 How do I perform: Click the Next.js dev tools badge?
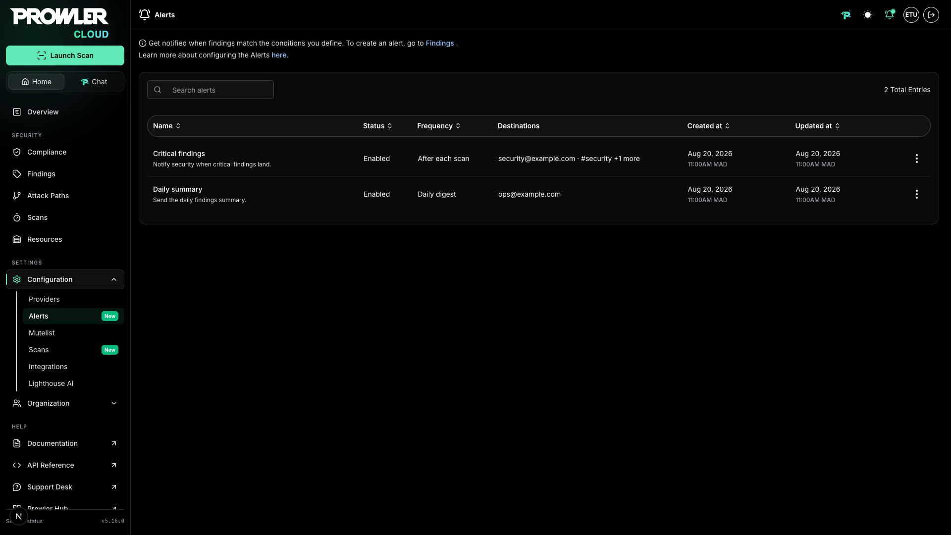click(19, 516)
